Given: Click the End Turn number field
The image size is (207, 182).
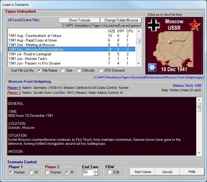Looking at the screenshot, I should click(88, 172).
